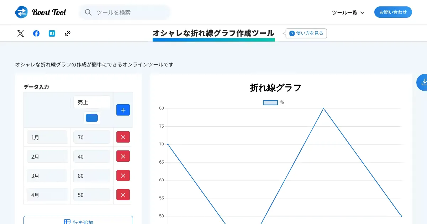Click the Boost Tool logo

[x=41, y=12]
